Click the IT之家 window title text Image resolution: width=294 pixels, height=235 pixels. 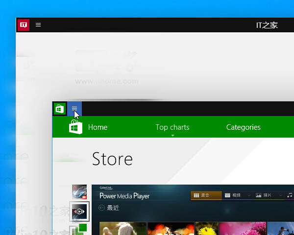267,25
